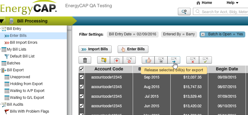This screenshot has height=115, width=248.
Task: Open Bill Export section in sidebar
Action: coord(15,70)
